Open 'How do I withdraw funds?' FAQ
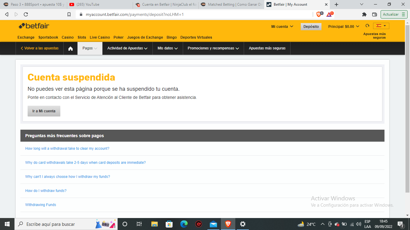410x230 pixels. 46,191
